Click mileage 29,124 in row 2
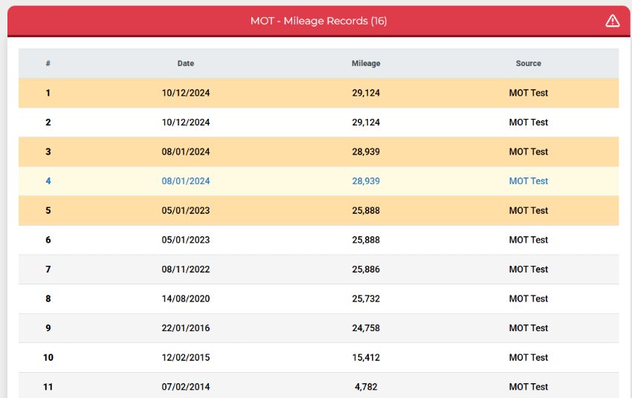Viewport: 632px width, 398px height. [x=366, y=123]
